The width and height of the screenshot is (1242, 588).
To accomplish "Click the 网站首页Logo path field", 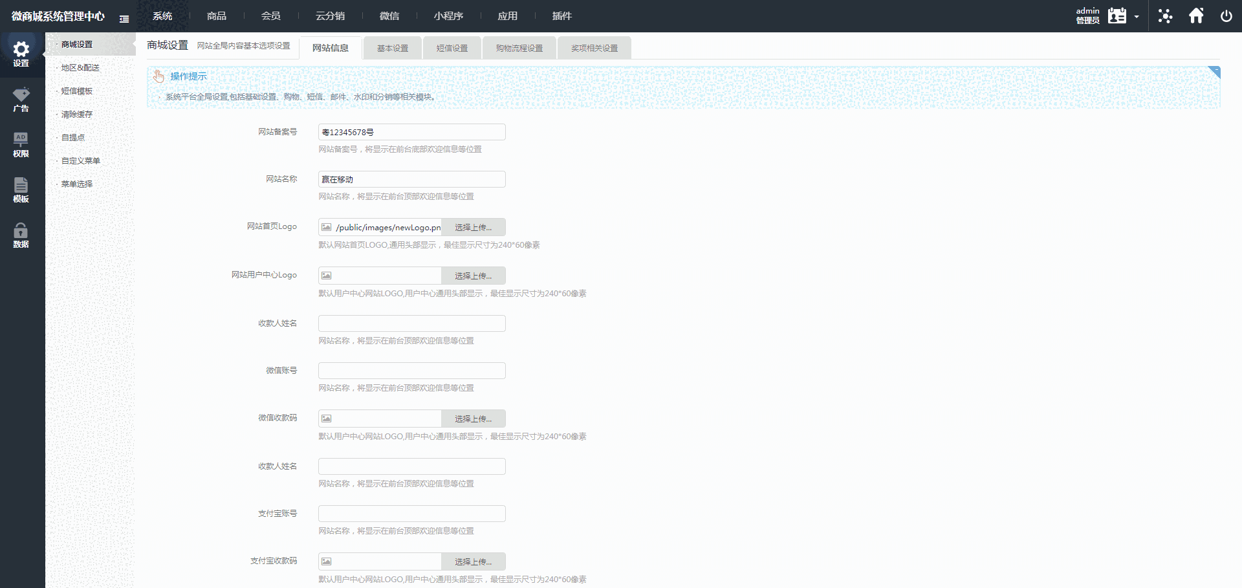I will (388, 227).
